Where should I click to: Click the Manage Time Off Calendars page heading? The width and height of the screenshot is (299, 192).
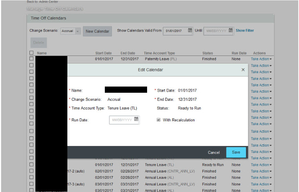pos(55,9)
